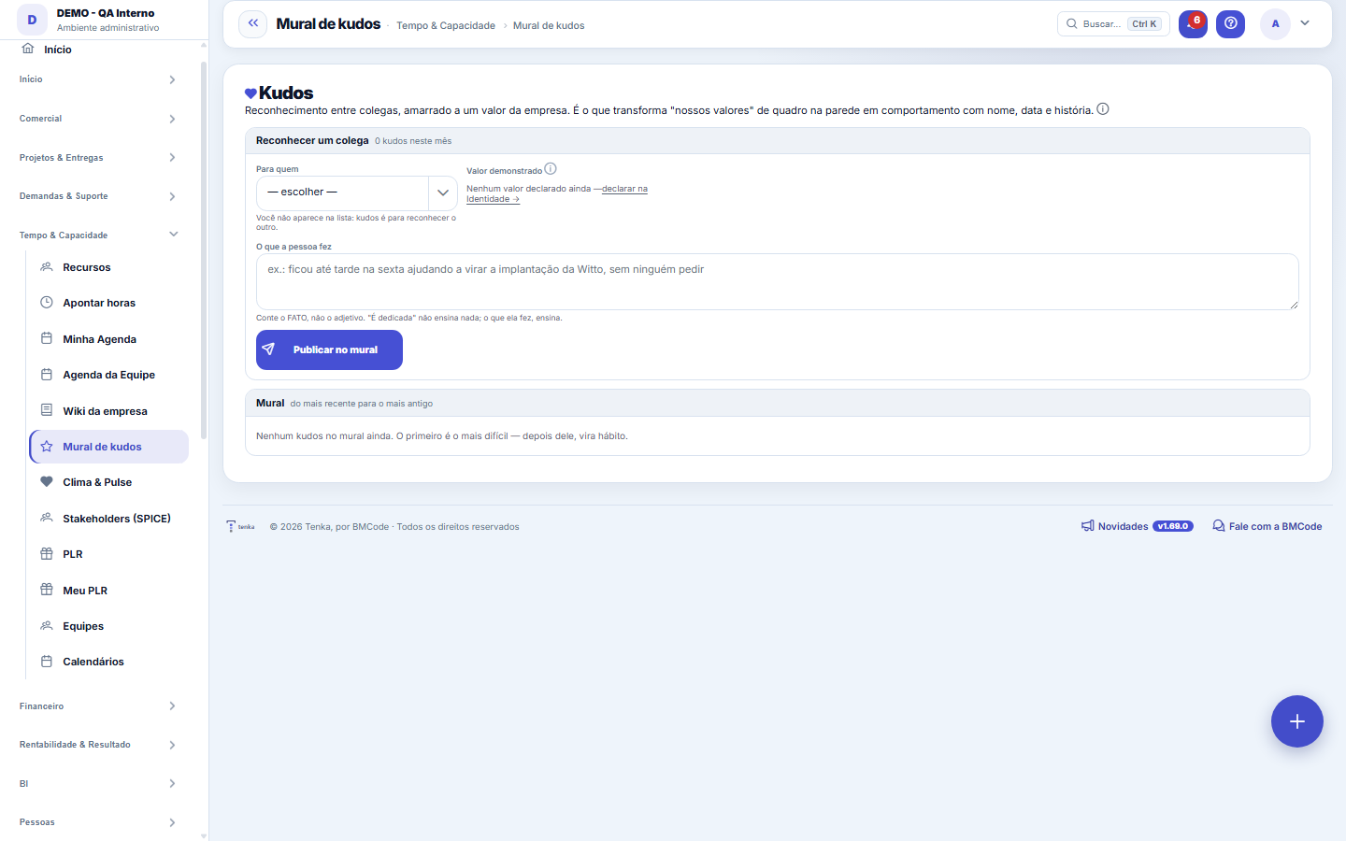Viewport: 1346px width, 841px height.
Task: Open Apontar horas clock item
Action: pos(109,303)
